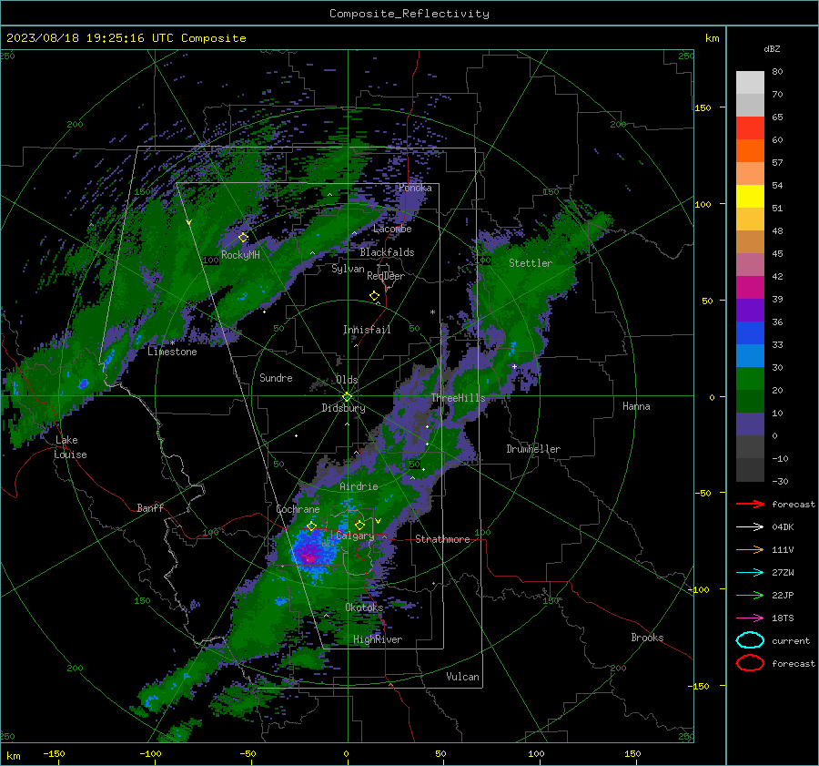Click the Innisfail town label
819x766 pixels.
click(367, 330)
